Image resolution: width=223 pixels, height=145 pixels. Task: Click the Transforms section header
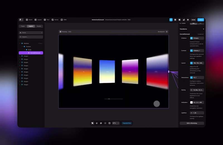tap(183, 29)
